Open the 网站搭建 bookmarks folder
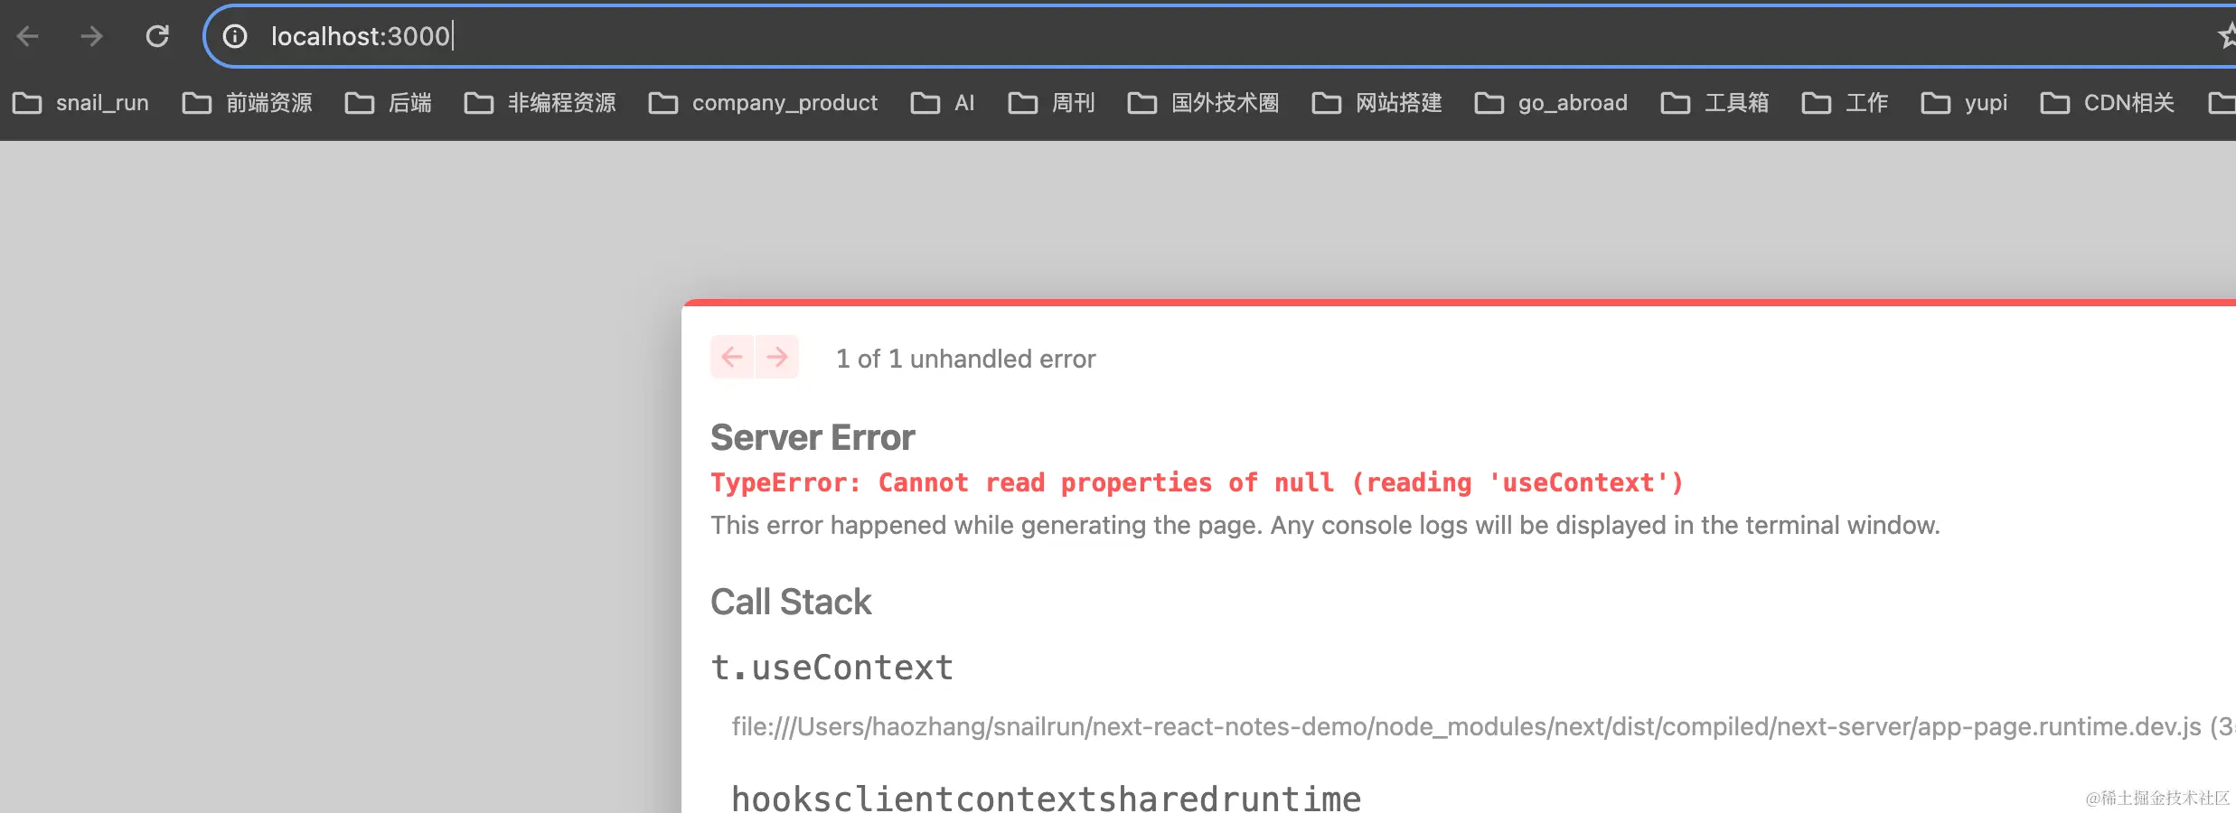Screen dimensions: 2236x813 (1376, 103)
